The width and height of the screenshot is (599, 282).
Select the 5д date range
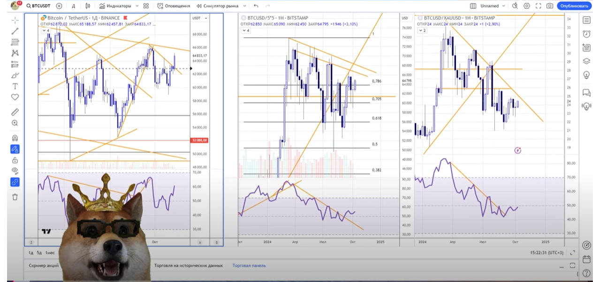[x=40, y=253]
